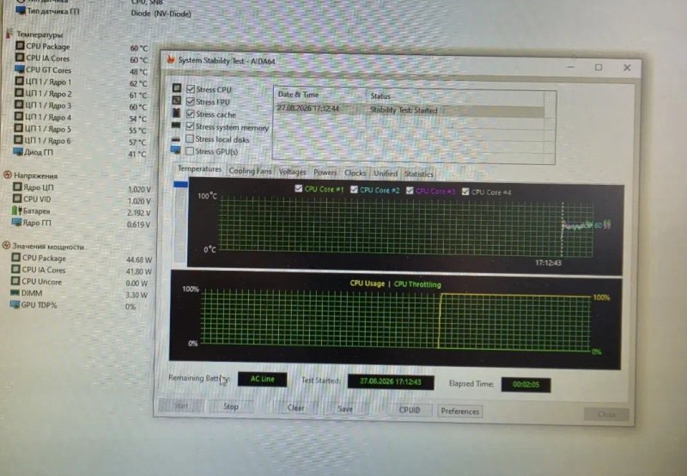Click the Stop button

231,406
